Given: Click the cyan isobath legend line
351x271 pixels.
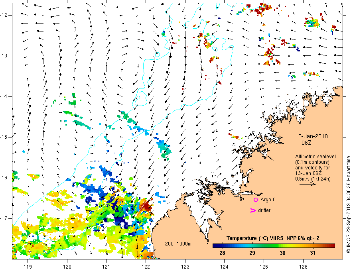Looking at the screenshot, I should pyautogui.click(x=172, y=248).
